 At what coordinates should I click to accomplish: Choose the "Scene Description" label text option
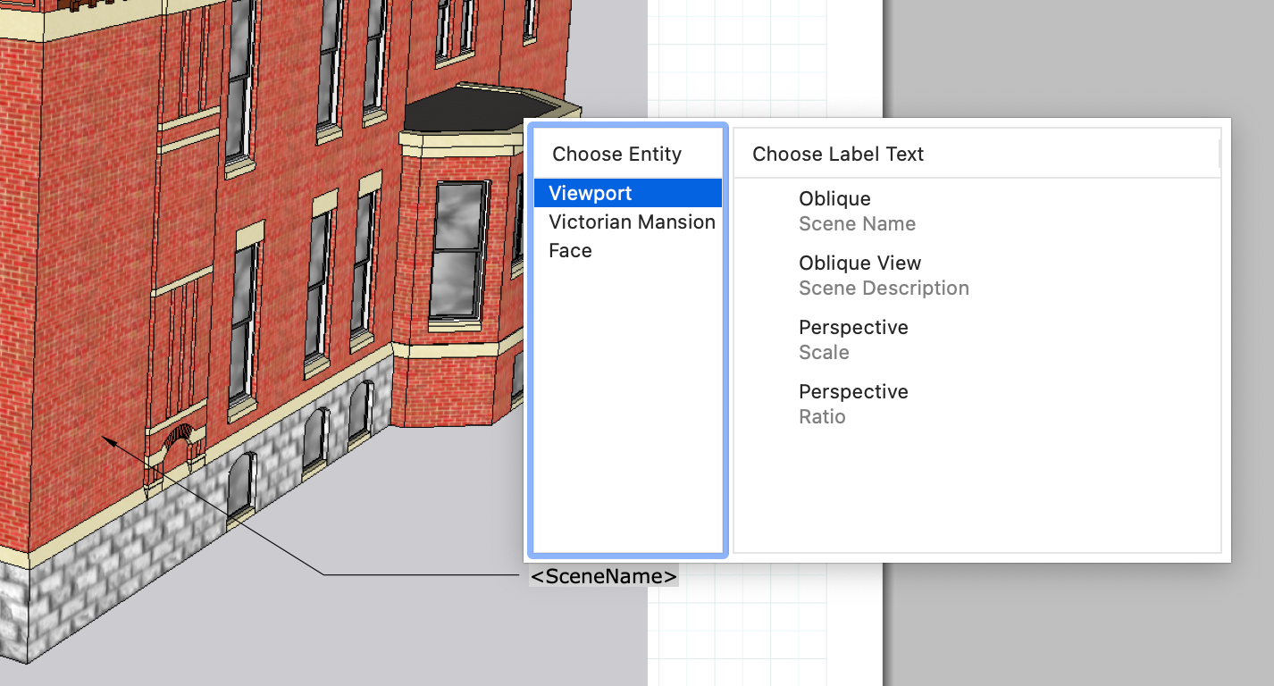[x=884, y=288]
